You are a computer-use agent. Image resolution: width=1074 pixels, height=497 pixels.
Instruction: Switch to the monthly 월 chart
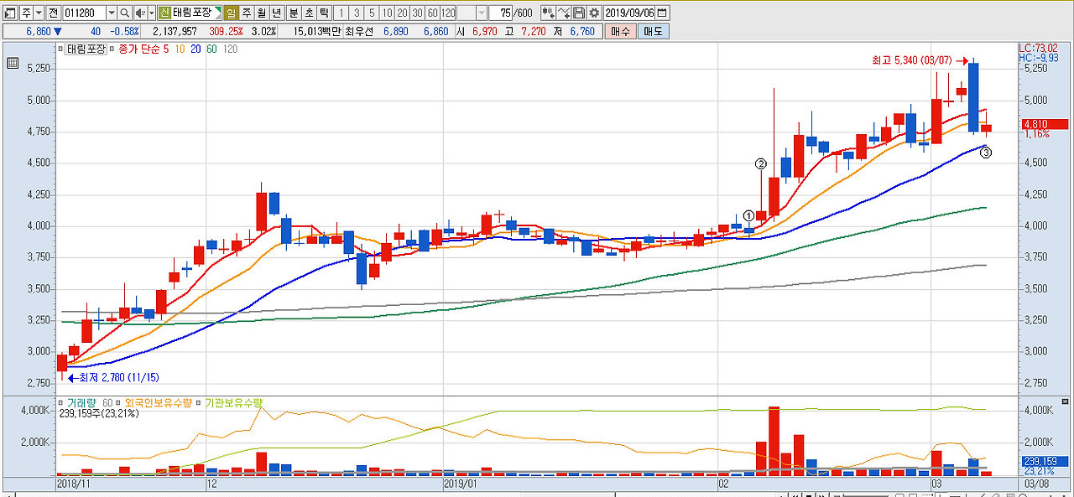point(261,13)
